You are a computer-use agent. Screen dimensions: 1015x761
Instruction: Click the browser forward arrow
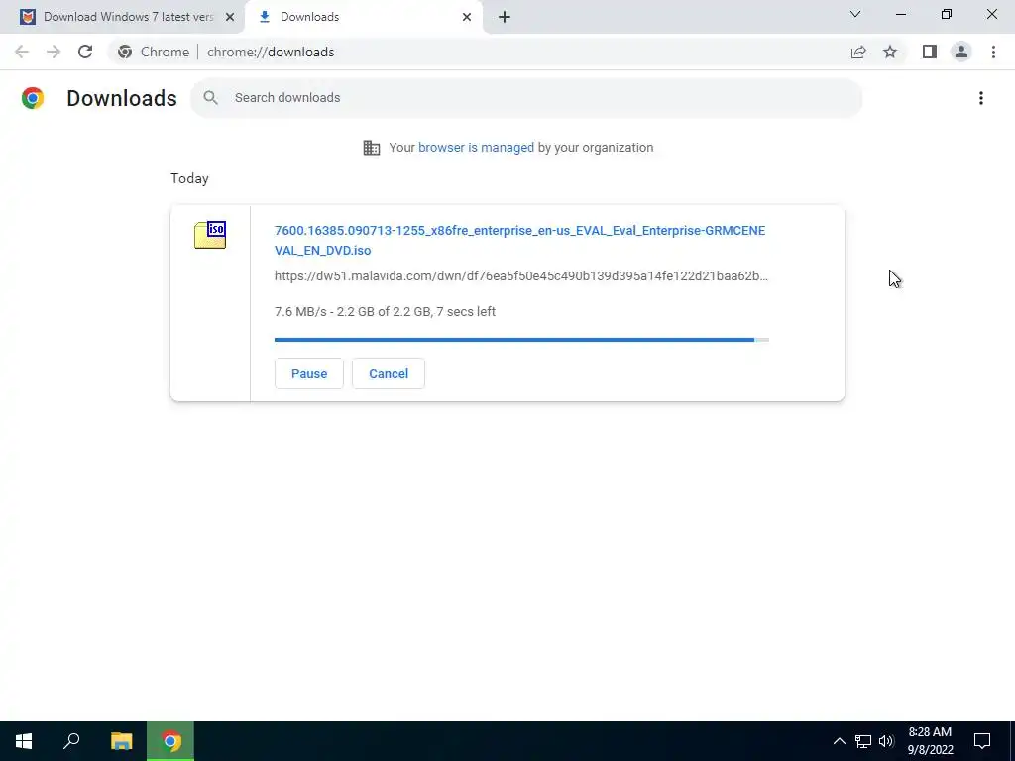coord(54,52)
